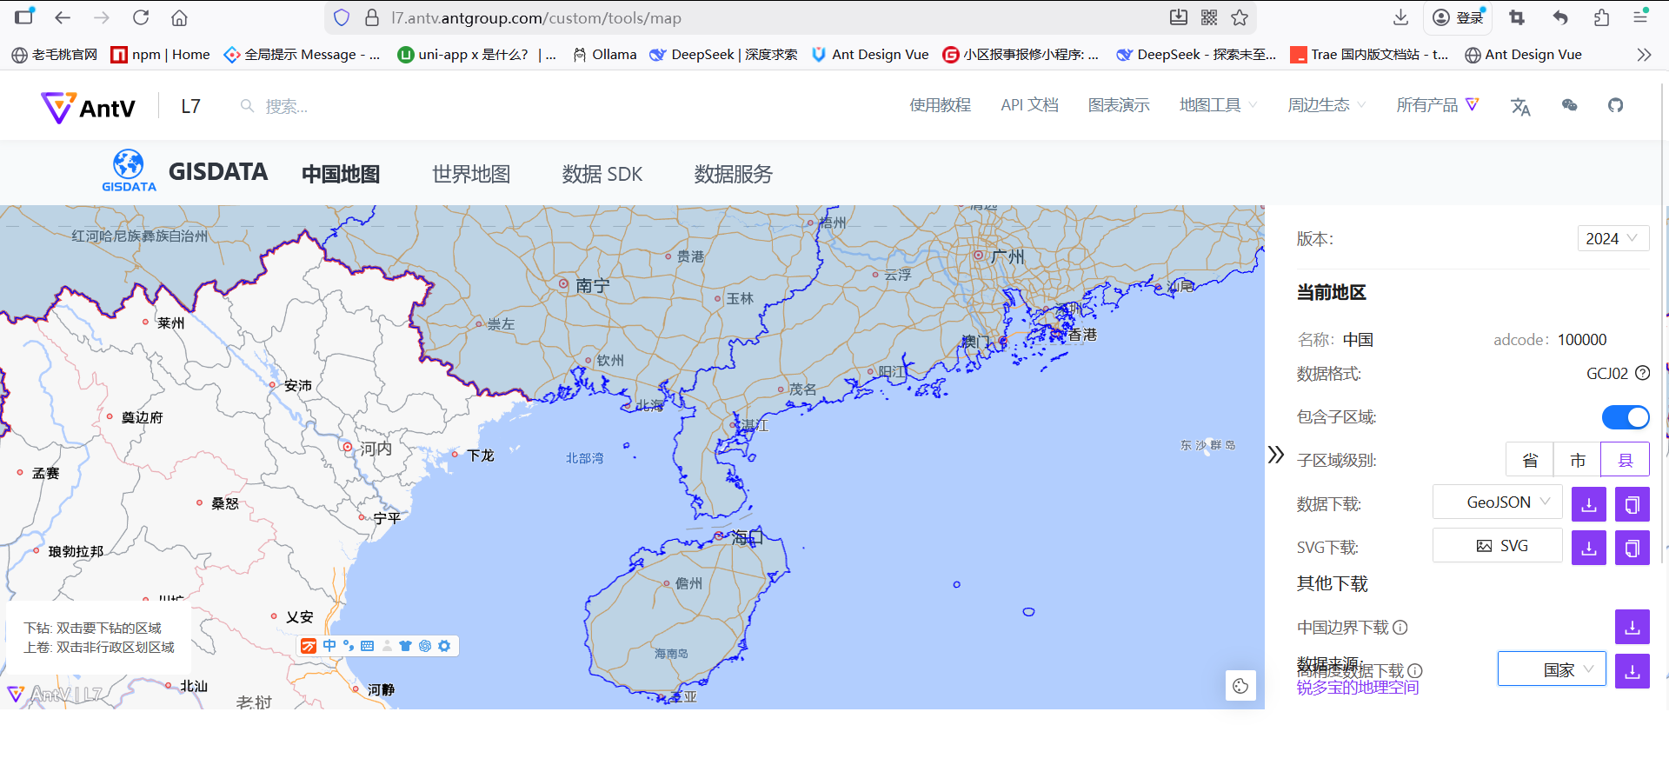Open the API 文档 menu item

coord(1030,105)
